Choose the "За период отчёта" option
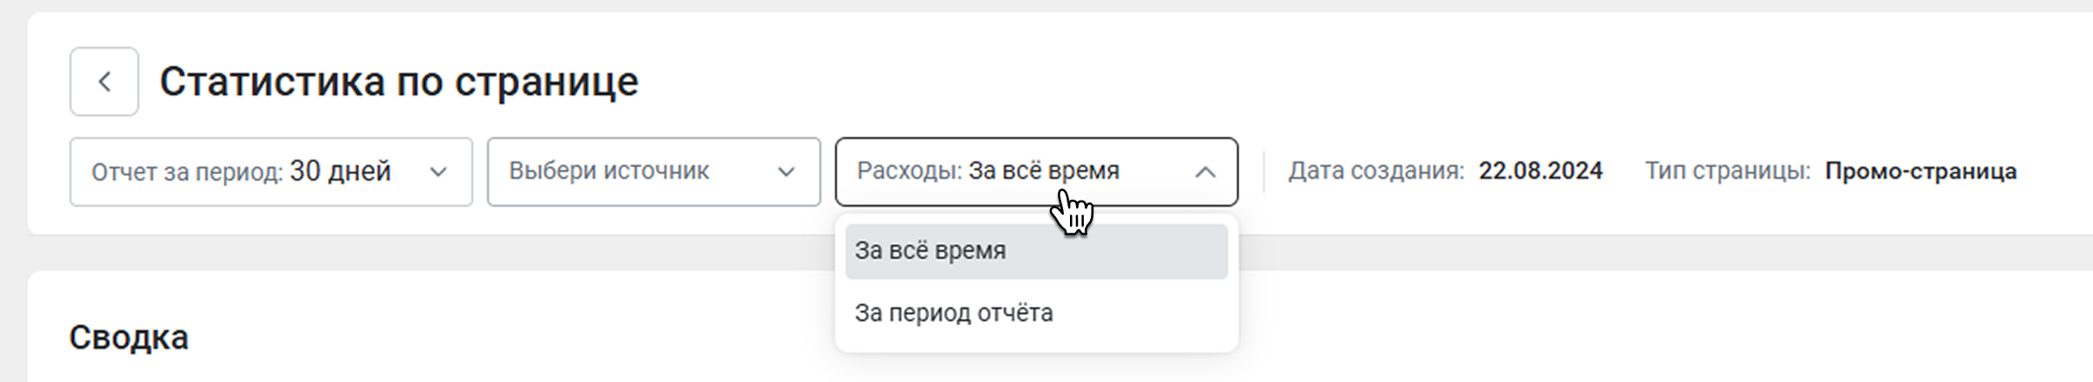2093x382 pixels. click(x=953, y=313)
